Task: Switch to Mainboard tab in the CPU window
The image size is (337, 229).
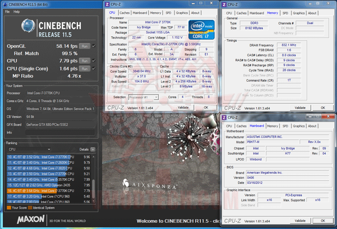Action: click(x=139, y=13)
